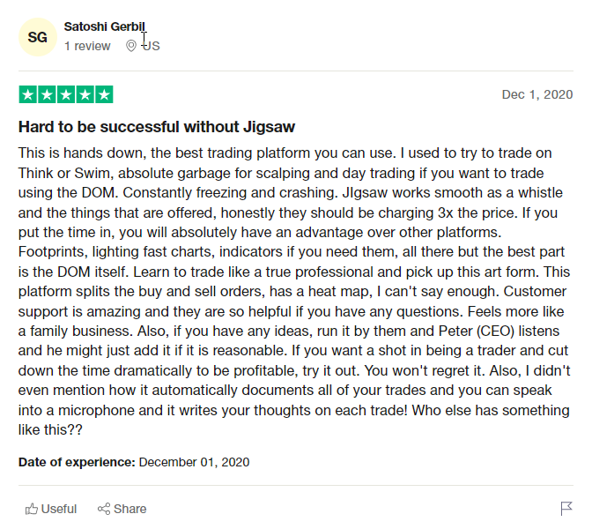Click the first green star
Screen dimensions: 592x529
pos(28,94)
